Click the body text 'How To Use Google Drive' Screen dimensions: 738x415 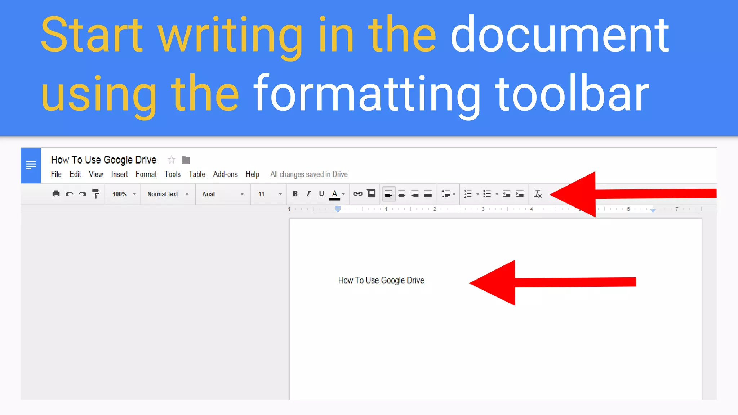coord(381,280)
